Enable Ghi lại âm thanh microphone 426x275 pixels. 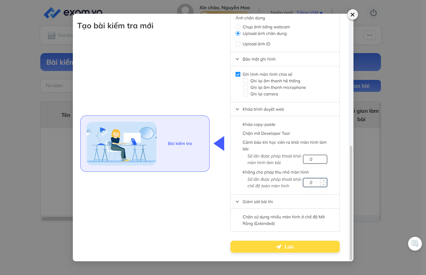[x=246, y=87]
